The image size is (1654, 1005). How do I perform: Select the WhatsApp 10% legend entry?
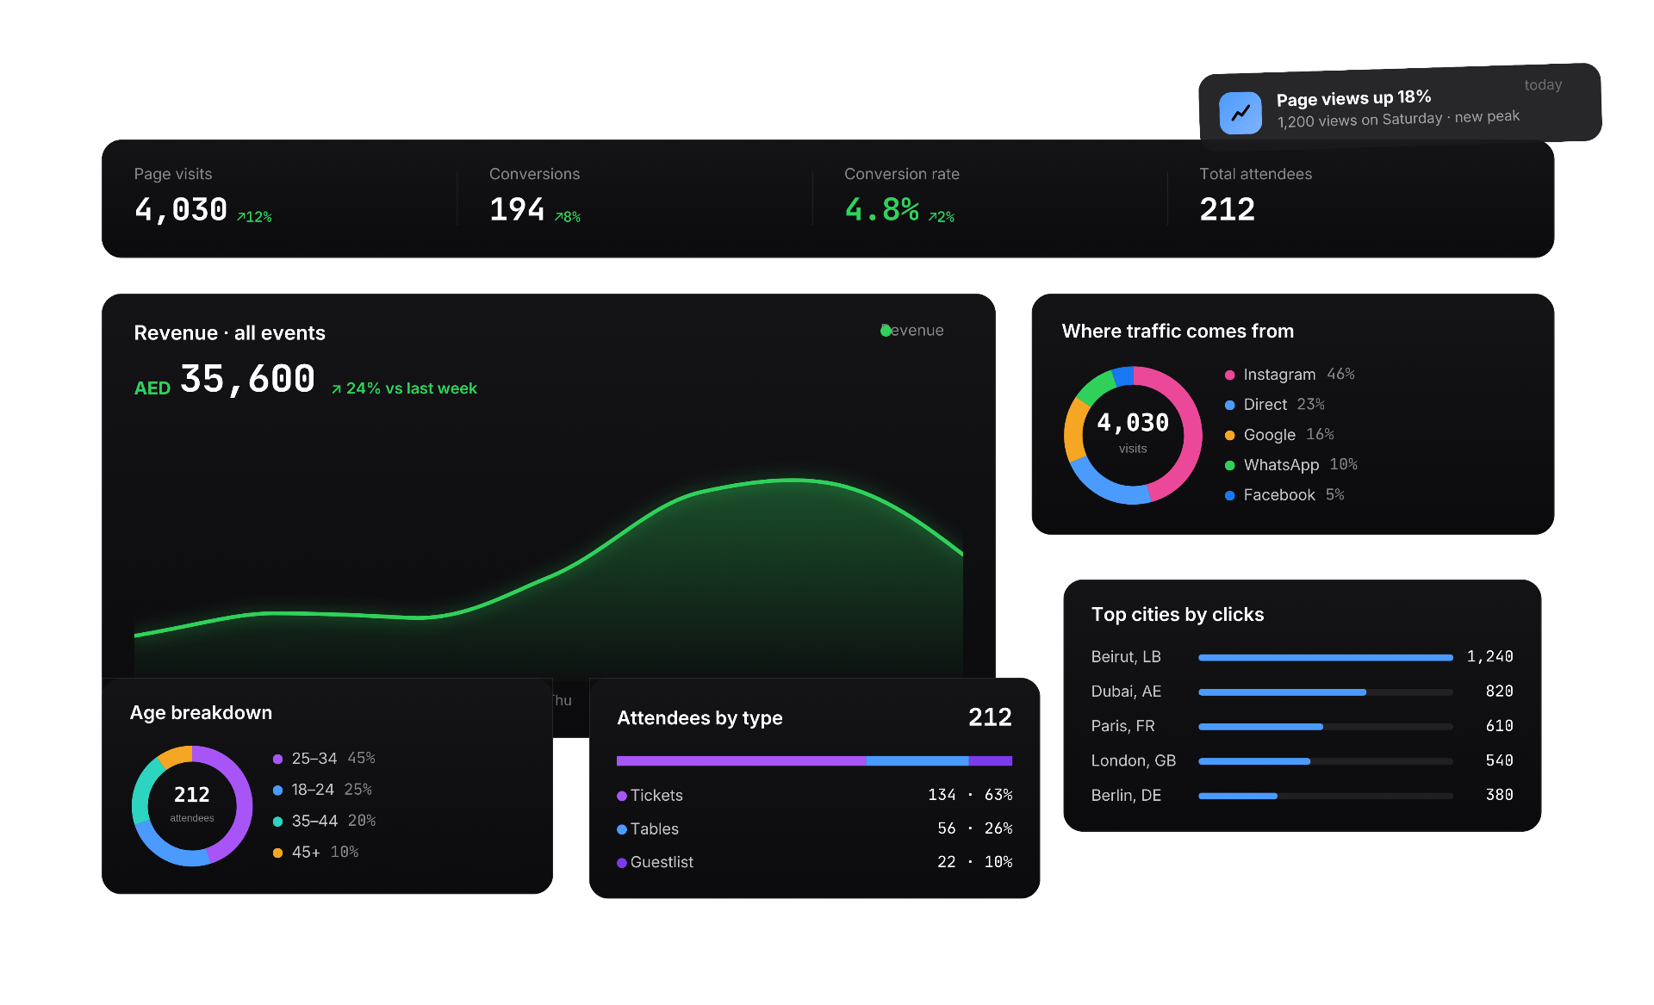(1291, 465)
